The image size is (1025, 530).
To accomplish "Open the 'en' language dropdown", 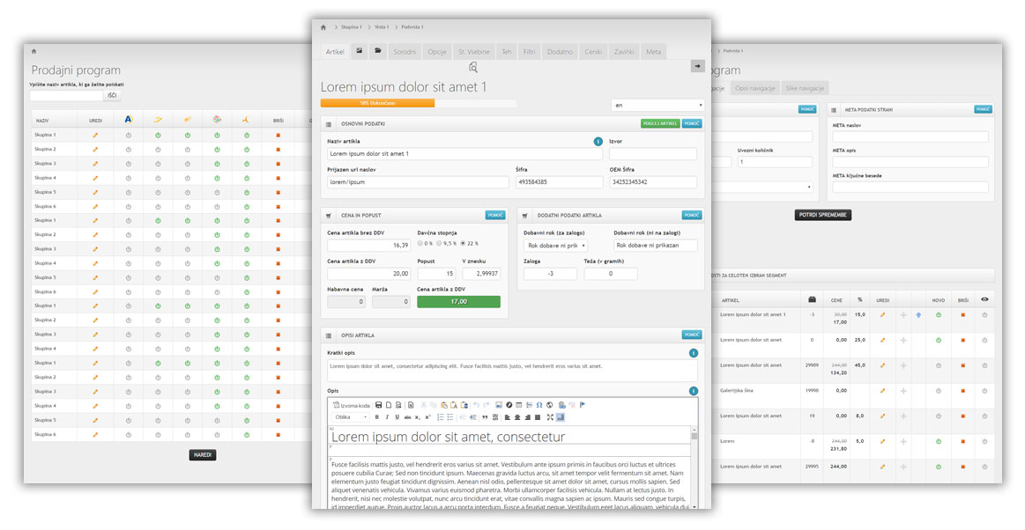I will click(x=657, y=105).
